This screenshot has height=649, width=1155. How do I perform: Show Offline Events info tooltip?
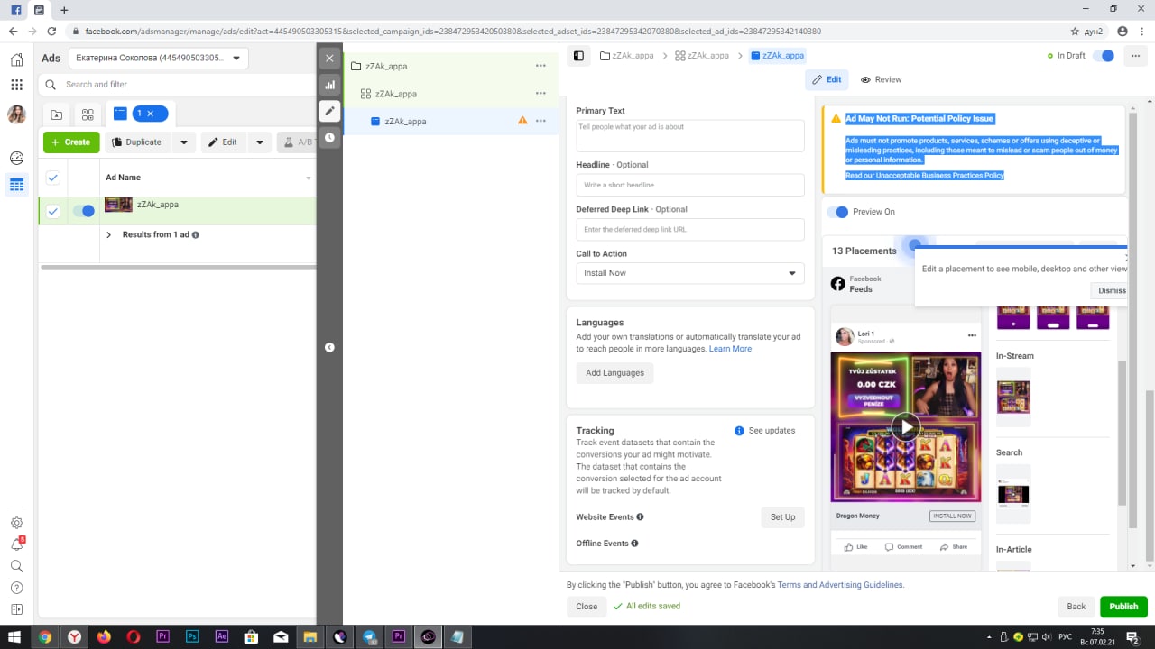[x=634, y=544]
